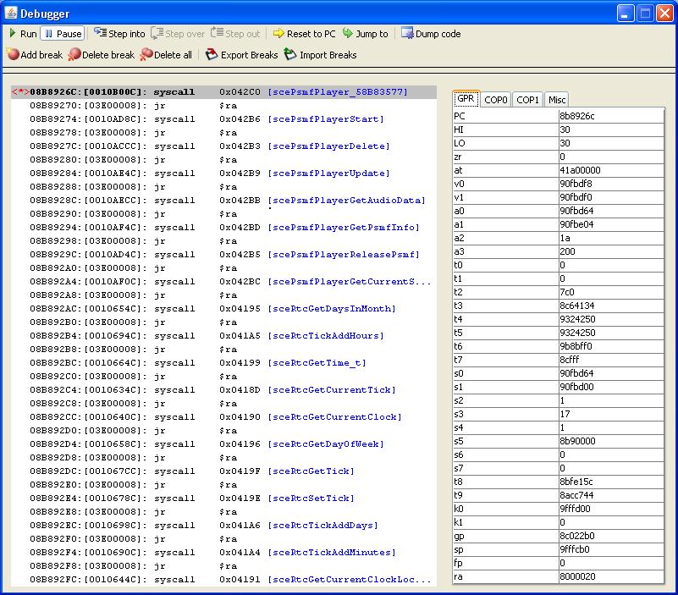
Task: Add a breakpoint with Add break
Action: click(x=35, y=55)
